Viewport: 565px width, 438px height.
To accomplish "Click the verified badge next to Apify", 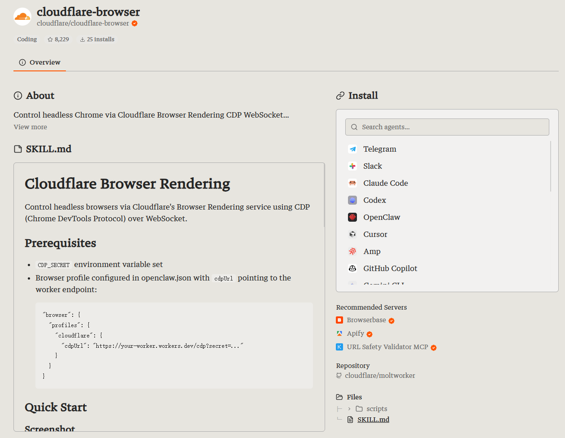I will coord(369,334).
